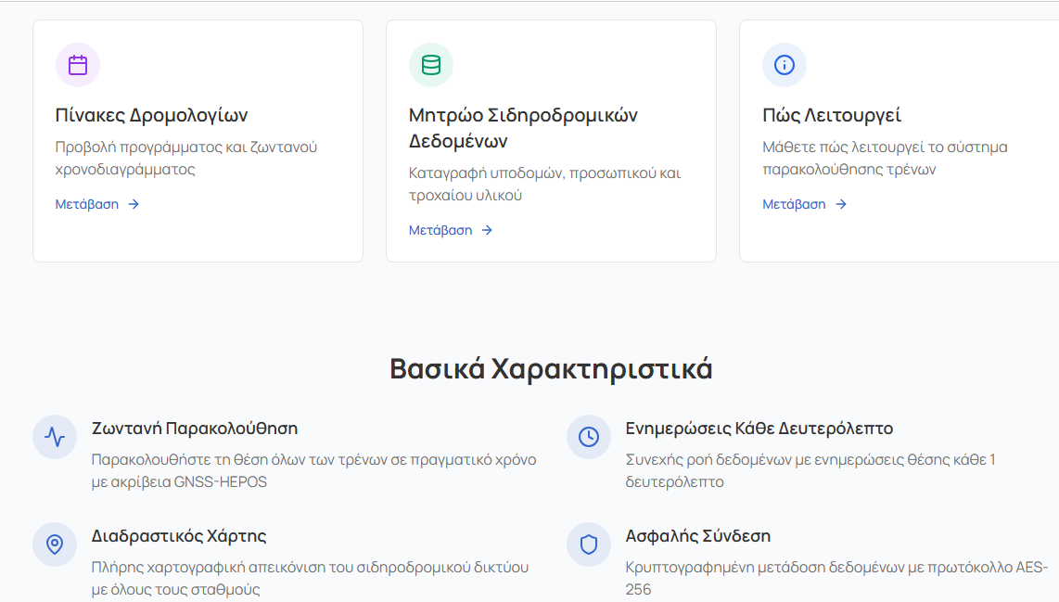Image resolution: width=1059 pixels, height=602 pixels.
Task: Click the Πίνακες Δρομολογίων card title
Action: [151, 116]
